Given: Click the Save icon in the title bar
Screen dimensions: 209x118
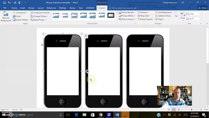Looking at the screenshot, I should (4, 3).
